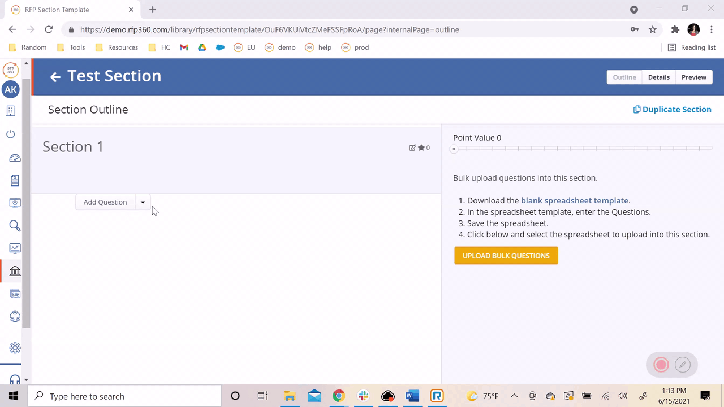Viewport: 724px width, 407px height.
Task: Click the star icon next to Section 1
Action: 421,148
